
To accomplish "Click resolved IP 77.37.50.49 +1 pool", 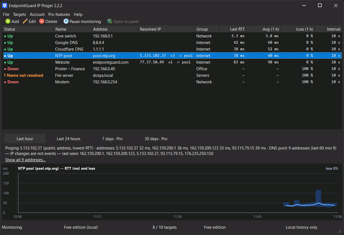I will tap(165, 62).
